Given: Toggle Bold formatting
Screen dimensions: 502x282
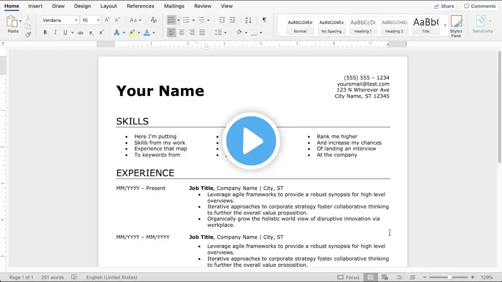Looking at the screenshot, I should pos(45,33).
